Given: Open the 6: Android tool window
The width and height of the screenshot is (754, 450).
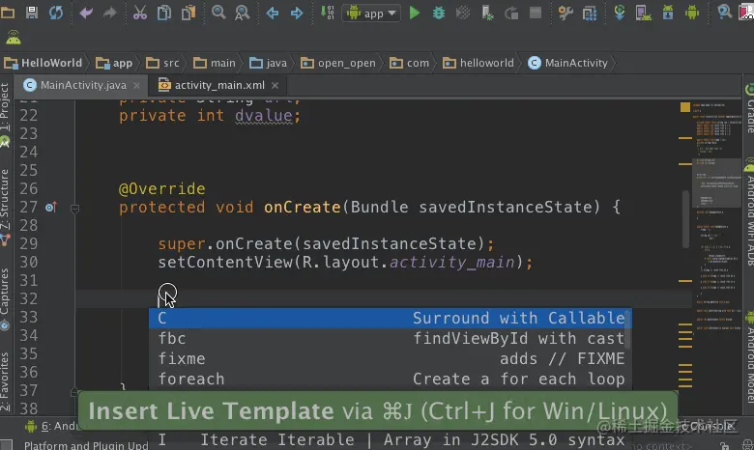Looking at the screenshot, I should pos(52,426).
